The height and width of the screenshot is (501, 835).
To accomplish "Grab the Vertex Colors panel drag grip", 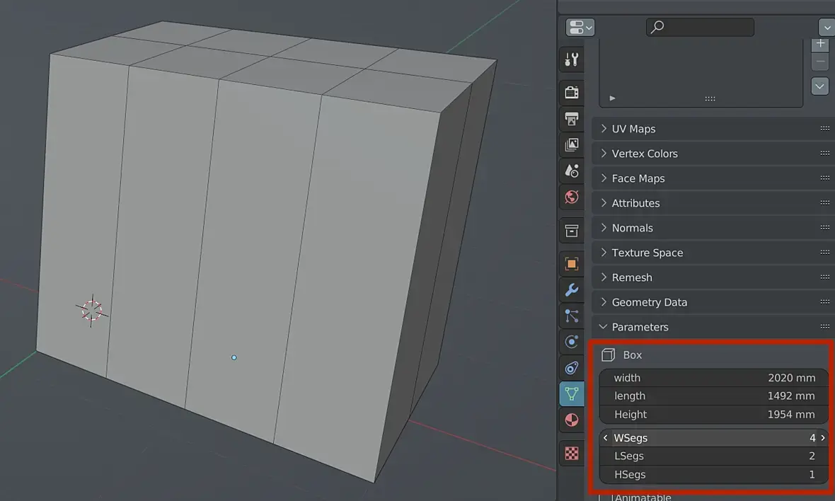I will (x=825, y=154).
